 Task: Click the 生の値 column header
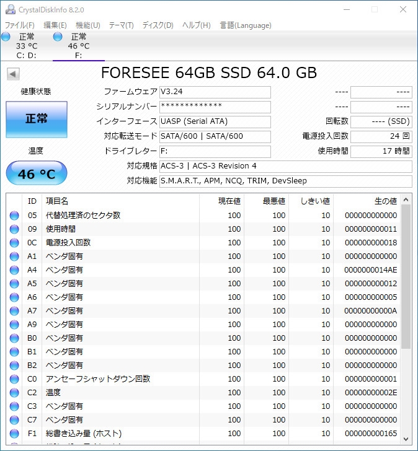click(x=367, y=201)
